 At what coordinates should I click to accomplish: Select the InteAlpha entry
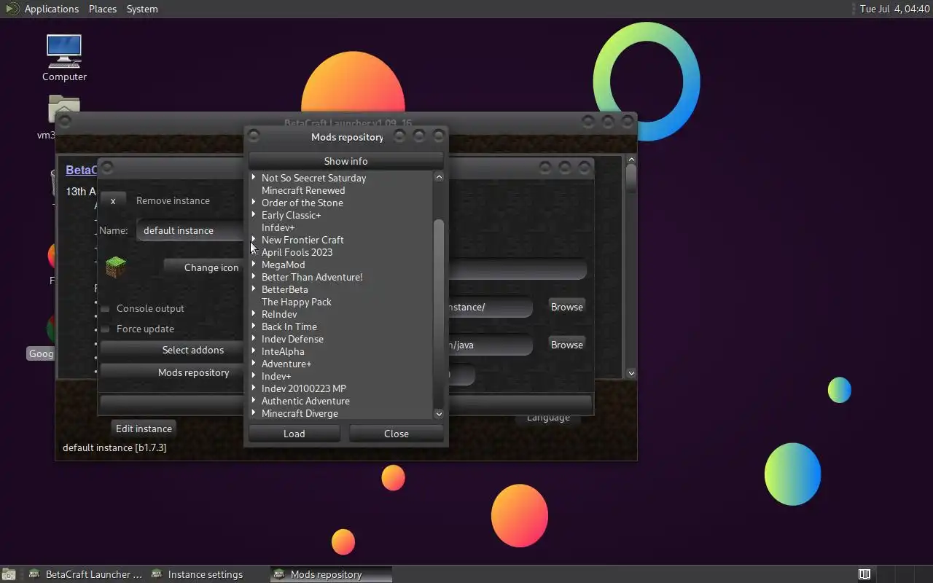283,351
